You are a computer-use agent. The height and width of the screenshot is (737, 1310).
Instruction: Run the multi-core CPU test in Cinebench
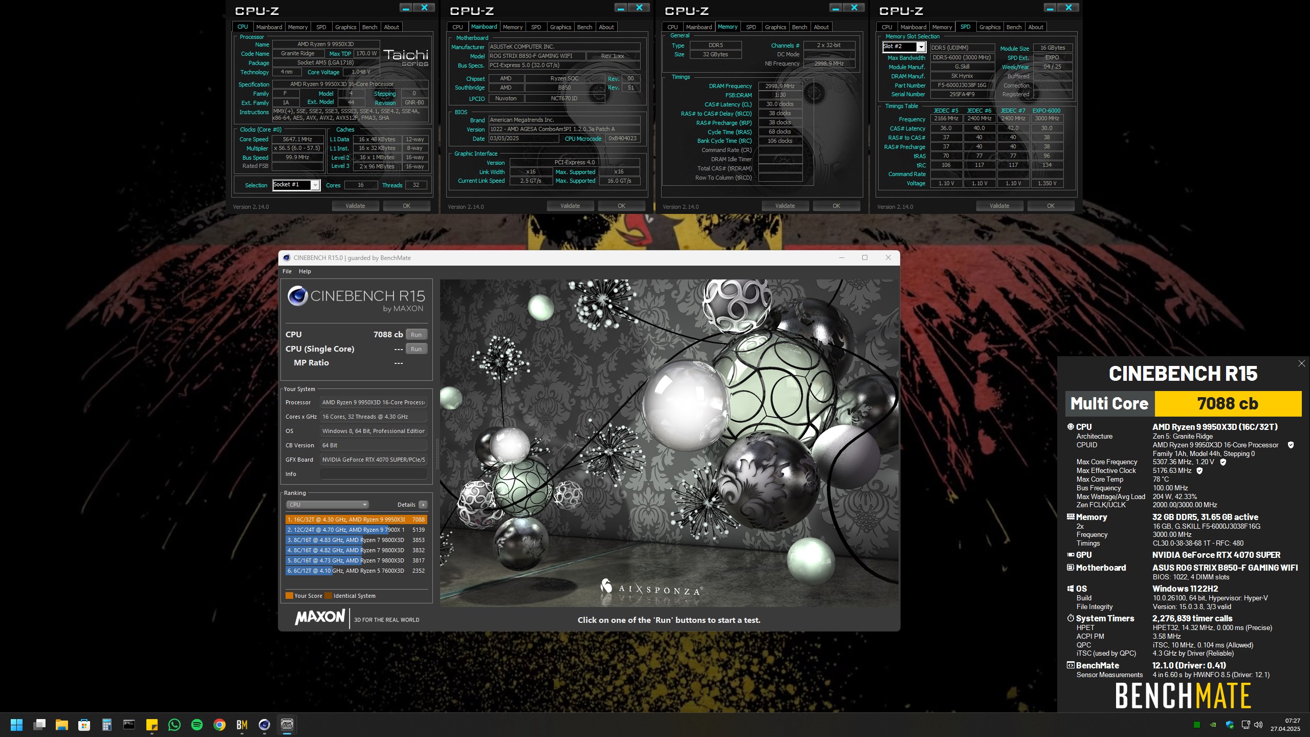pos(417,335)
